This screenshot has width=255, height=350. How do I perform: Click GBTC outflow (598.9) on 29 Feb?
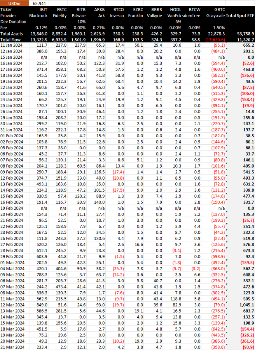coord(218,257)
